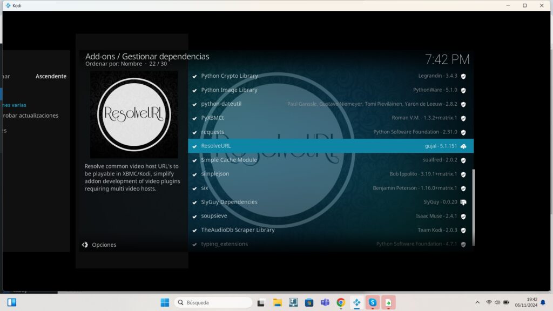The image size is (553, 311).
Task: Open File Explorer from the taskbar
Action: click(278, 302)
